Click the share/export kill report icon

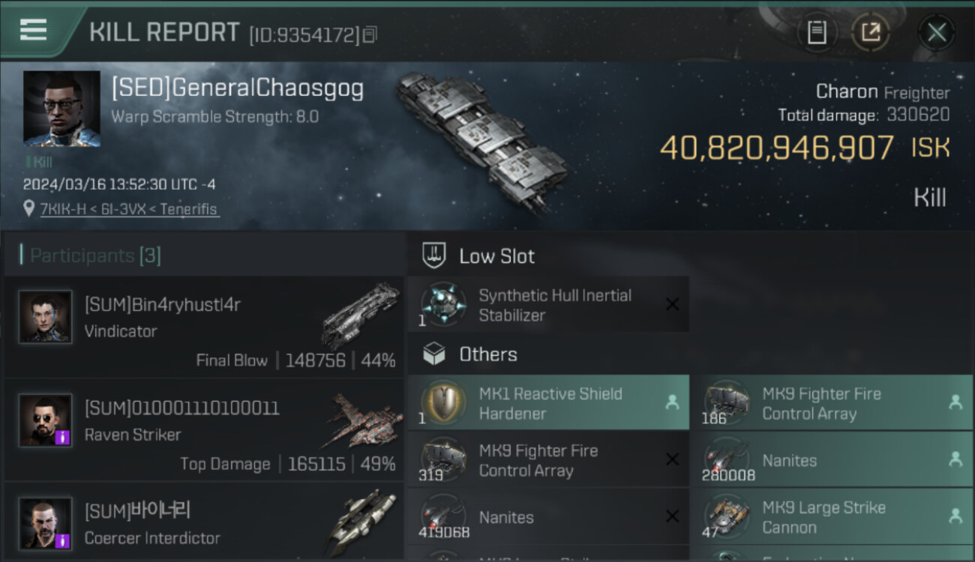tap(871, 32)
